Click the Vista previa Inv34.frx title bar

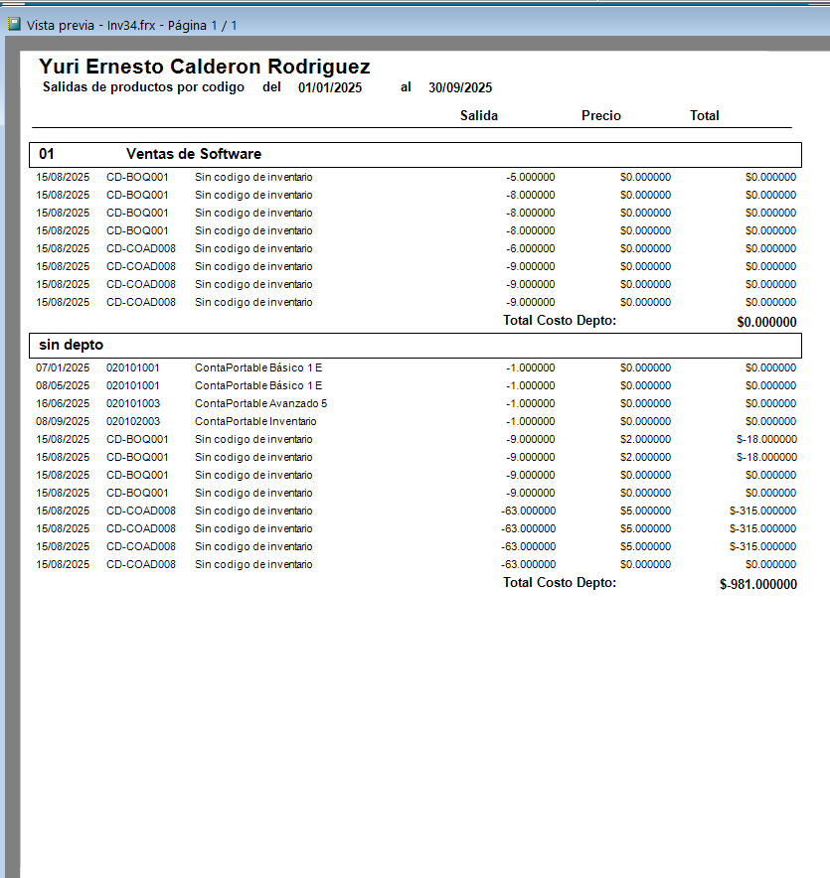415,25
